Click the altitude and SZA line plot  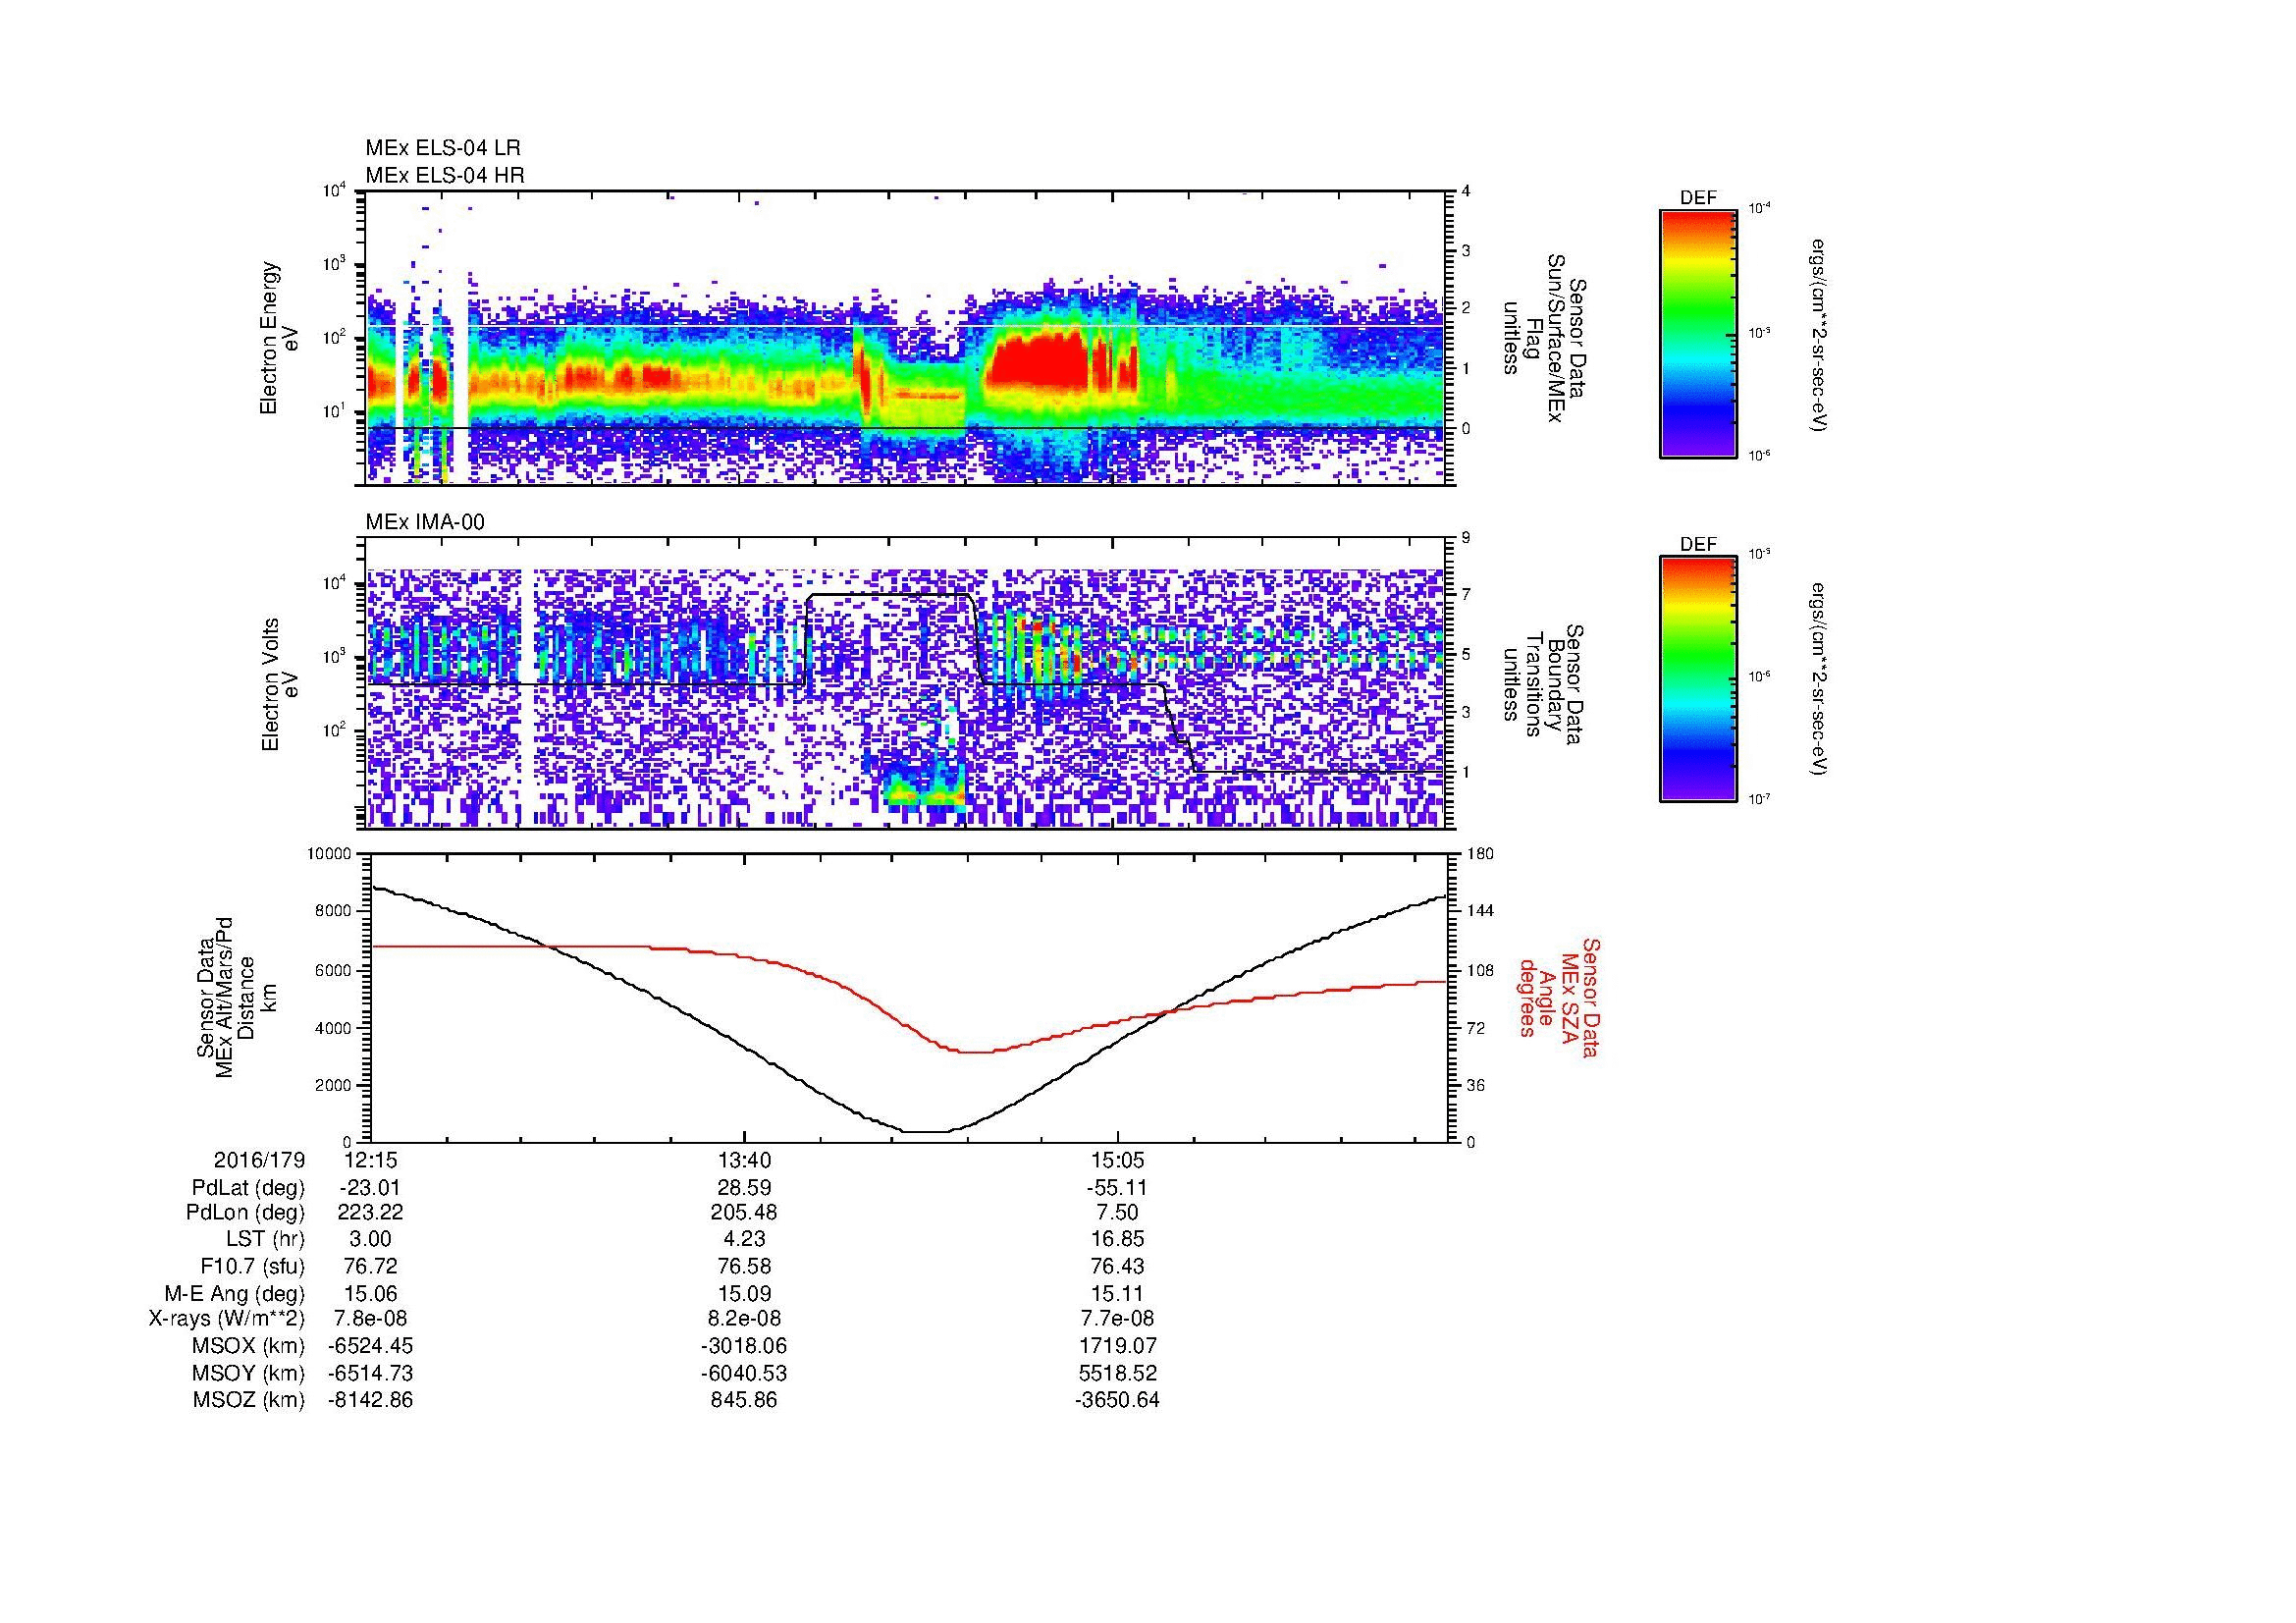909,997
